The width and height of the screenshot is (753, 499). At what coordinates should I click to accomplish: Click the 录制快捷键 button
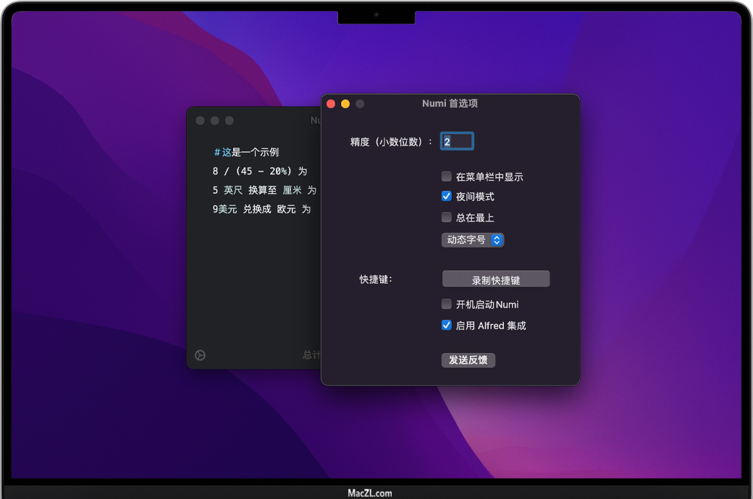[x=496, y=279]
